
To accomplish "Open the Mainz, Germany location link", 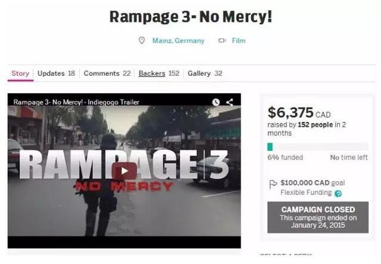I will point(179,40).
